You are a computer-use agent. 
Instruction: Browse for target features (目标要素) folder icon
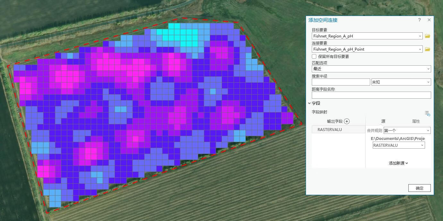pos(427,36)
